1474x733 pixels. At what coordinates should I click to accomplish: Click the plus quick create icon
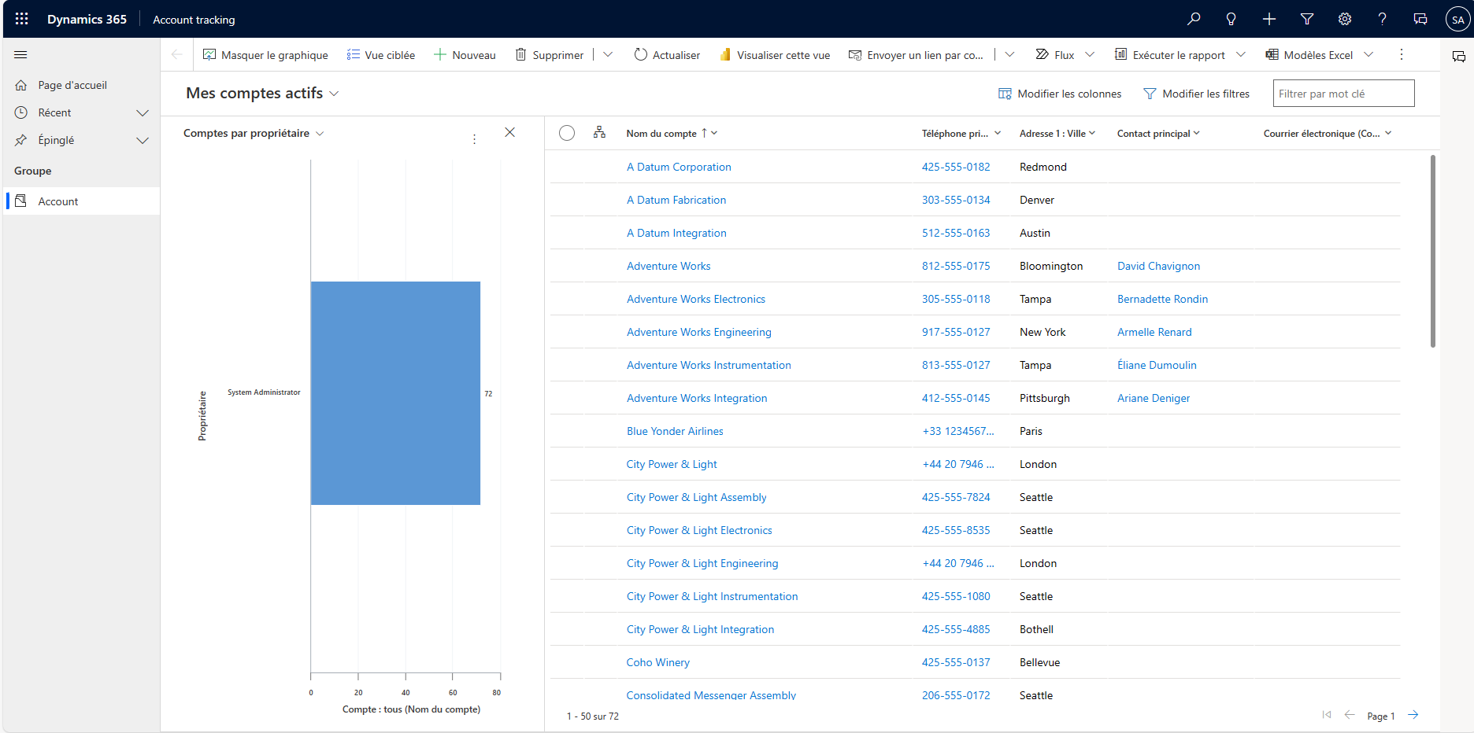(x=1269, y=19)
